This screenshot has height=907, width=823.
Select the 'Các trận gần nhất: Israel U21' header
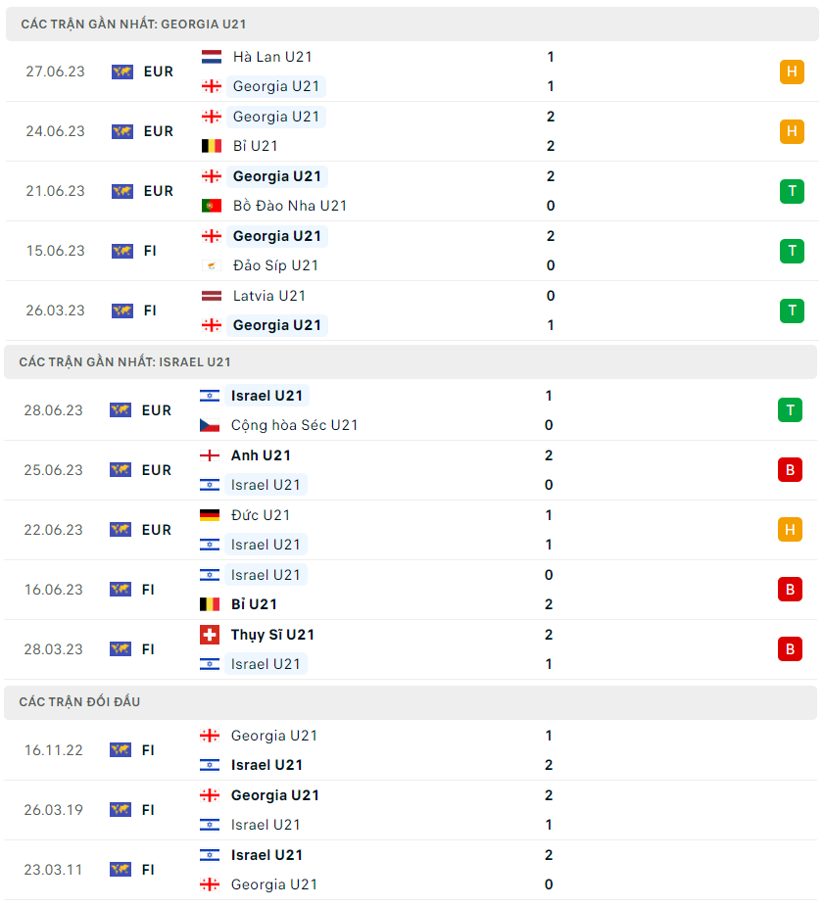[124, 361]
